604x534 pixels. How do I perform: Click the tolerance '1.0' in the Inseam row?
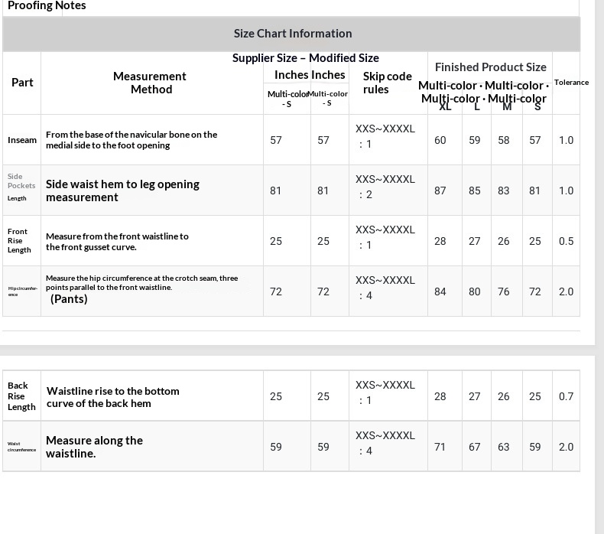click(566, 140)
